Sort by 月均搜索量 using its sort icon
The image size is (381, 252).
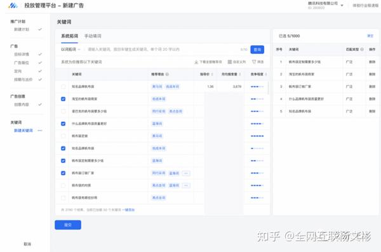click(x=240, y=74)
